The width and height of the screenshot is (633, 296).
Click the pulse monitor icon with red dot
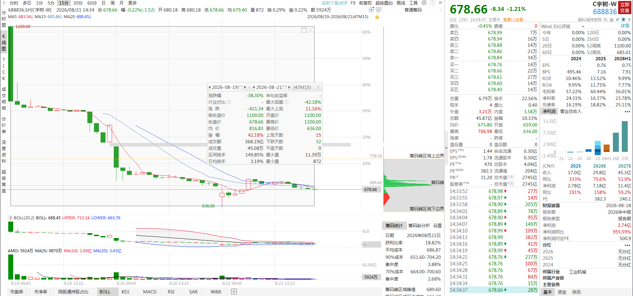coord(372,10)
